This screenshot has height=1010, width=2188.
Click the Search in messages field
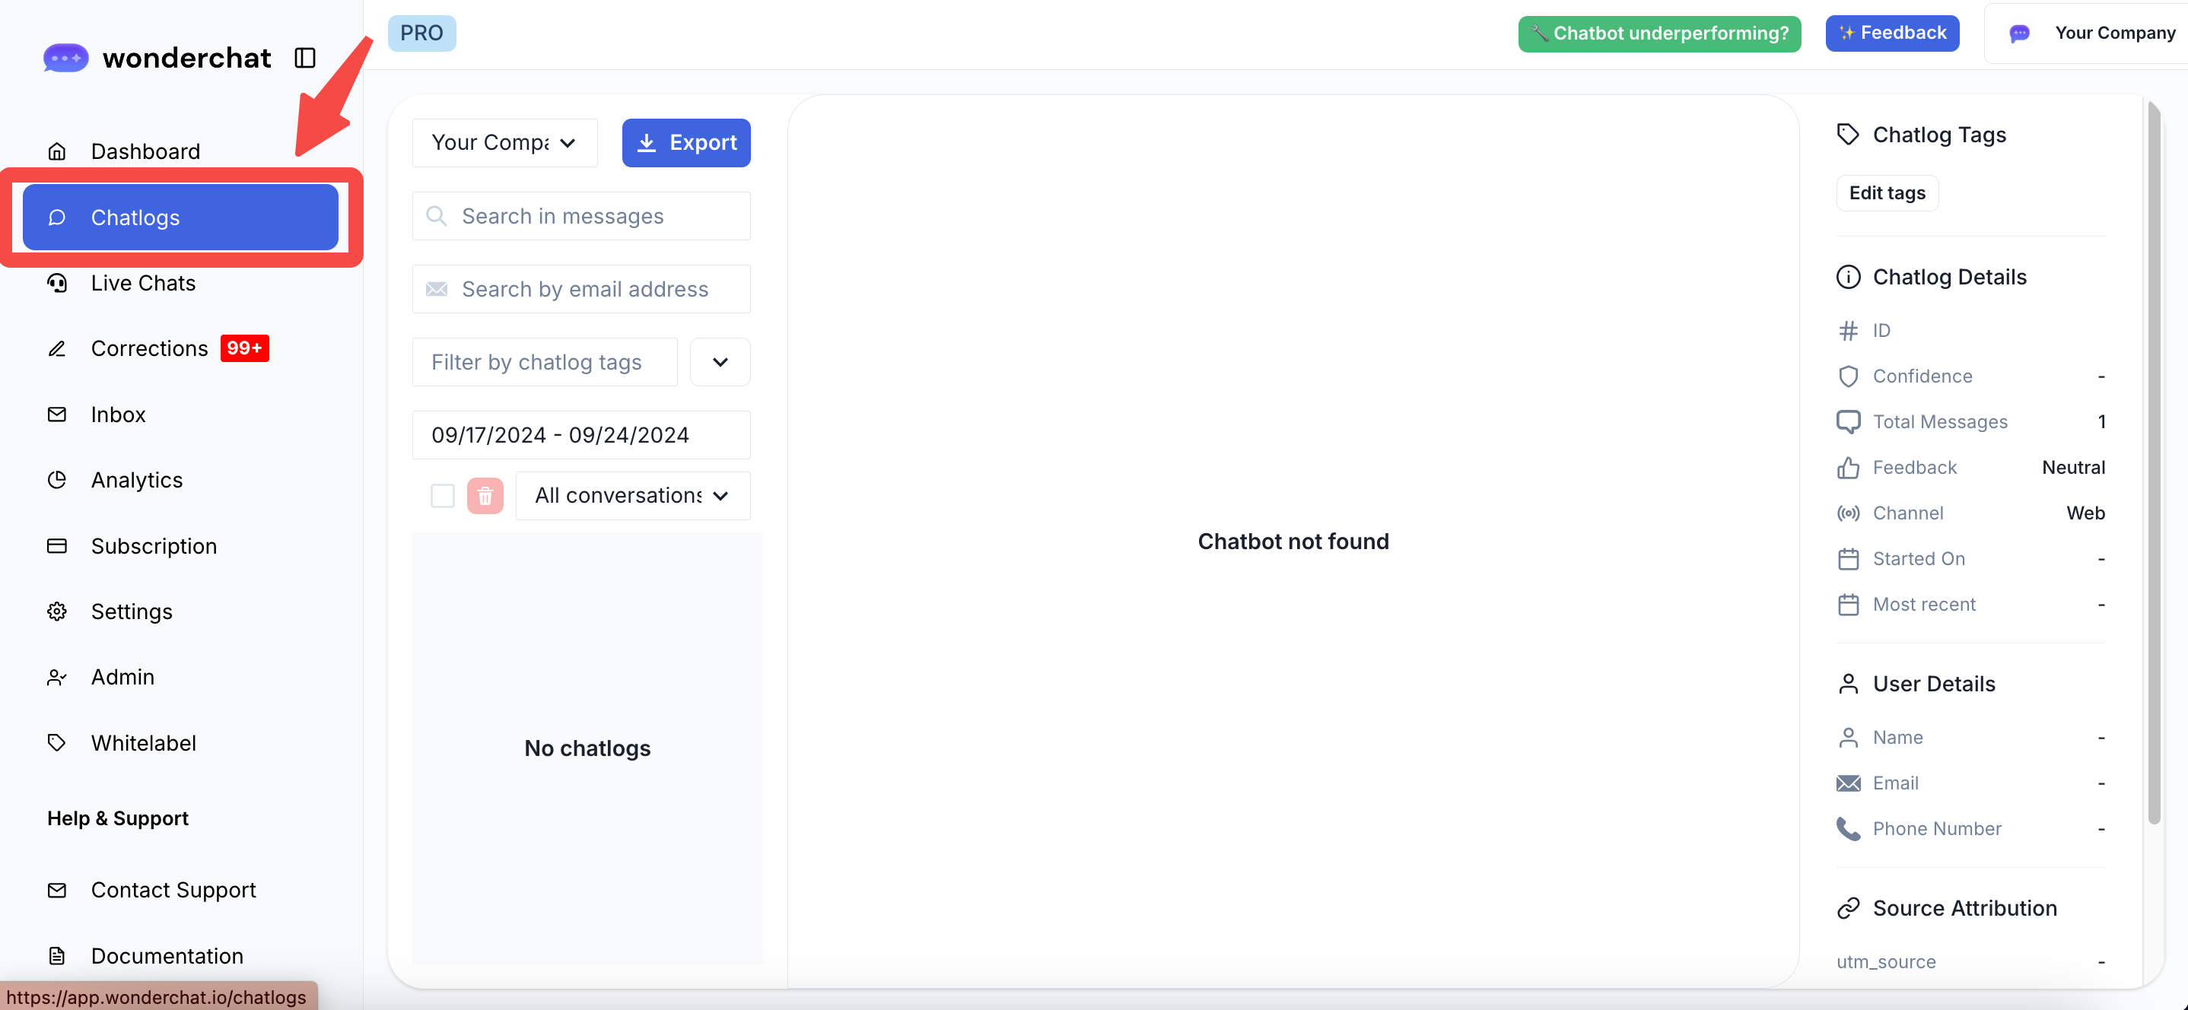coord(581,216)
